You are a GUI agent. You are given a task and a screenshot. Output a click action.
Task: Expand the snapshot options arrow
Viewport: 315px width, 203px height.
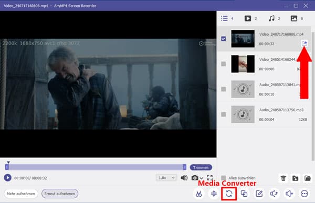201,178
